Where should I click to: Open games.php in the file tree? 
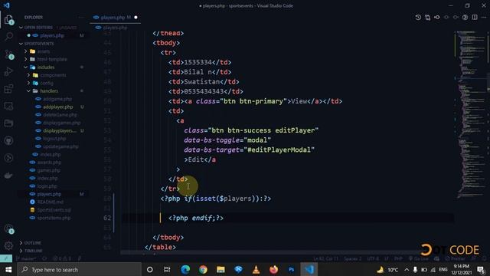[49, 170]
